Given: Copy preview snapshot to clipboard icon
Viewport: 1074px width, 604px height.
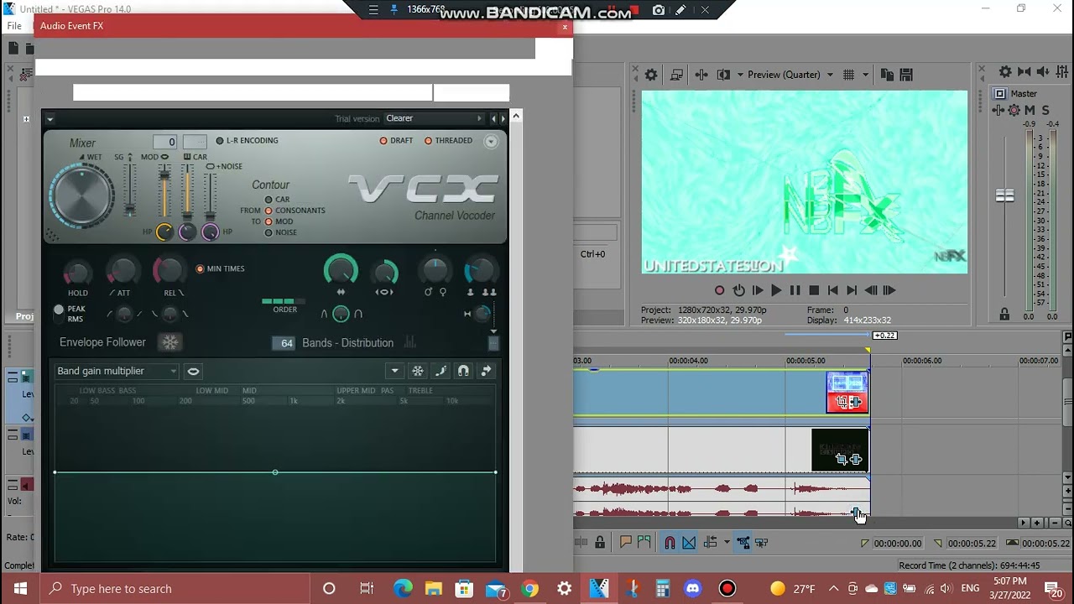Looking at the screenshot, I should click(886, 75).
